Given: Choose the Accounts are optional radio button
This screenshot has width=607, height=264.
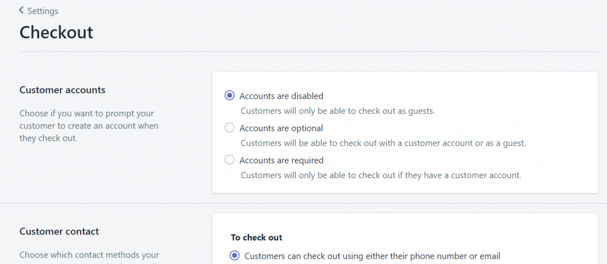Looking at the screenshot, I should tap(229, 127).
